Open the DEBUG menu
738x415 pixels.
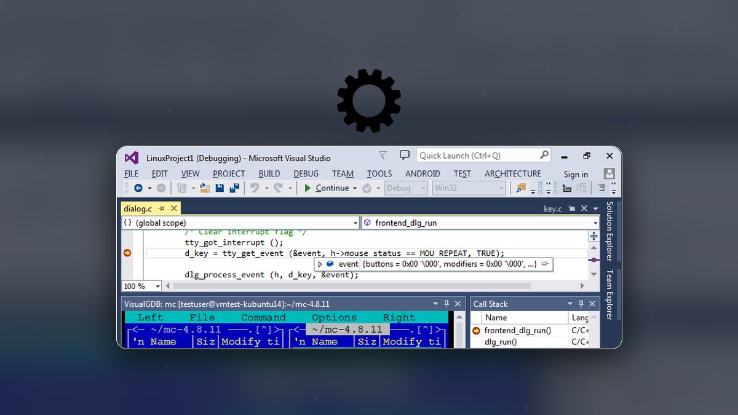306,174
